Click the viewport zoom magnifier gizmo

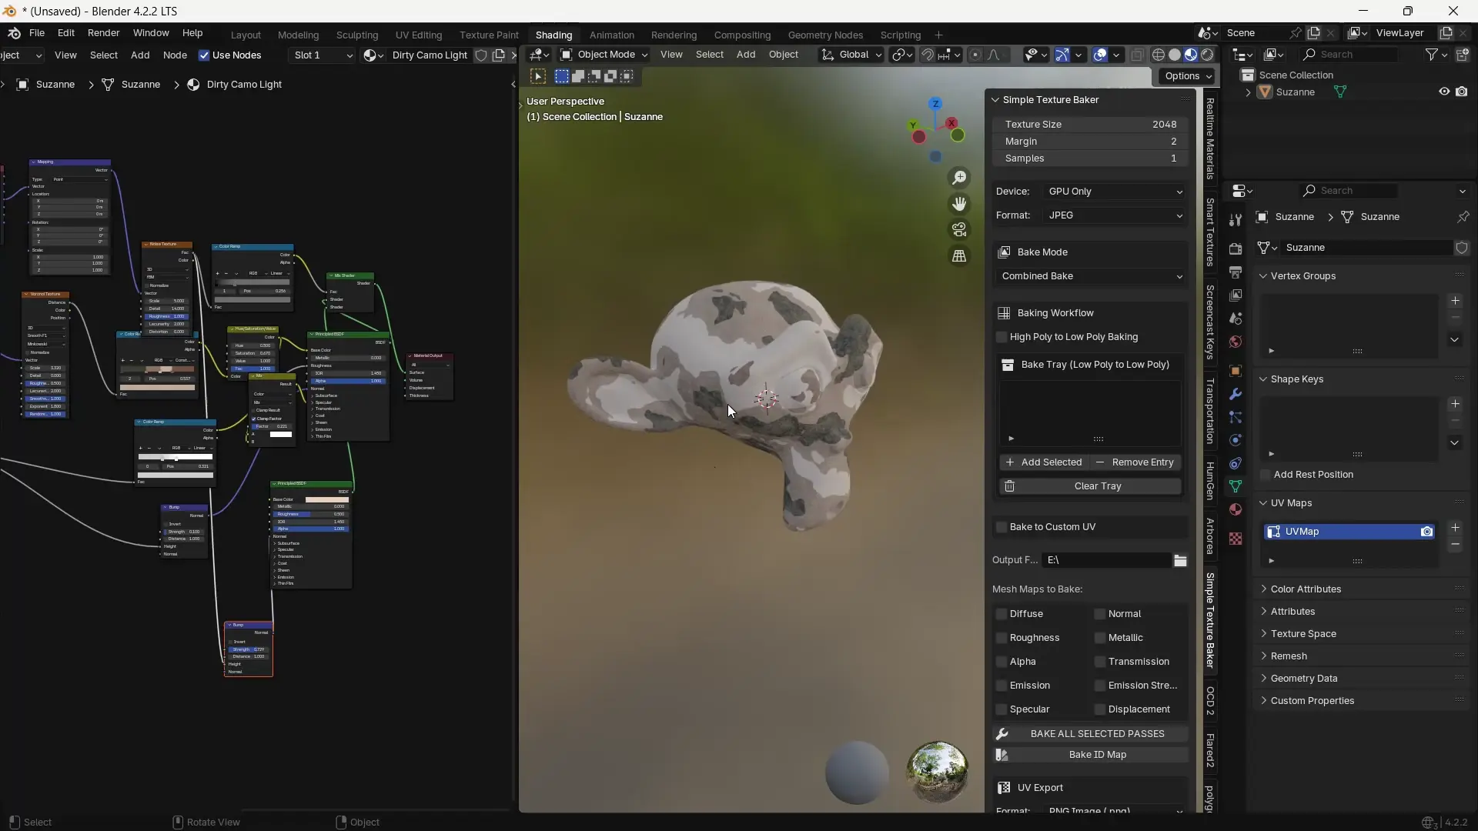pyautogui.click(x=959, y=178)
